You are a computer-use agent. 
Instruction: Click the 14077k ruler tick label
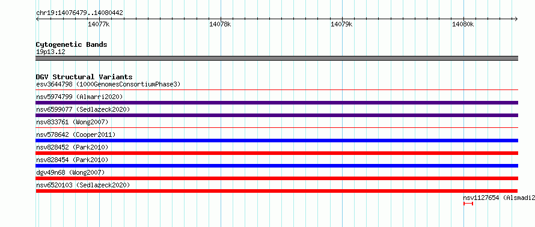(99, 24)
